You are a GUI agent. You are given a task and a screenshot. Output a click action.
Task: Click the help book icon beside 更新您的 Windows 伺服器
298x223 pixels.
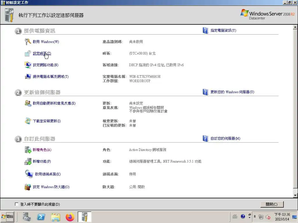pyautogui.click(x=205, y=92)
